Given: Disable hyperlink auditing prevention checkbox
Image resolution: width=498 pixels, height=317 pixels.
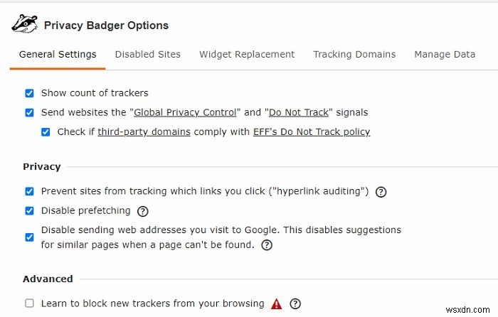Looking at the screenshot, I should pos(29,191).
